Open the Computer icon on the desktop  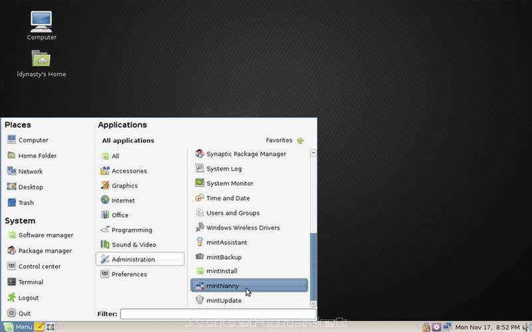click(41, 25)
